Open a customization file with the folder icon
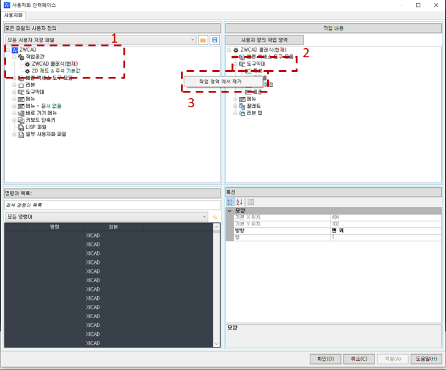 (203, 40)
